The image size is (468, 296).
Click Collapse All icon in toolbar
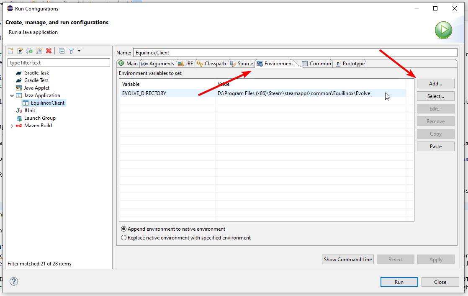(62, 51)
